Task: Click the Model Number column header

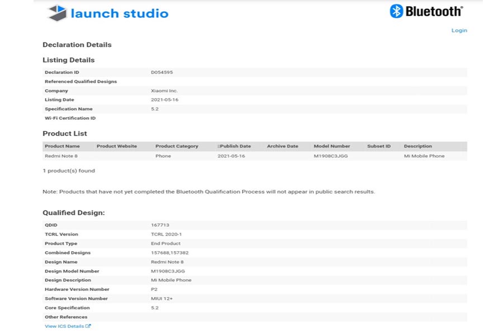Action: [x=332, y=146]
